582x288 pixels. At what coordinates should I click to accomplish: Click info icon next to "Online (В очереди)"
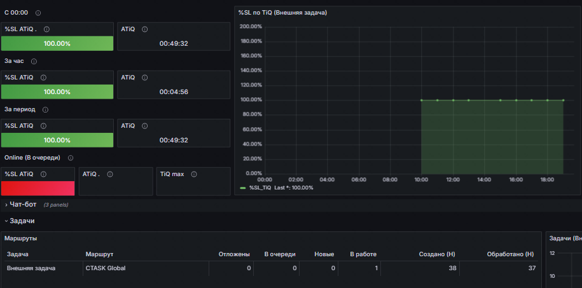[71, 158]
